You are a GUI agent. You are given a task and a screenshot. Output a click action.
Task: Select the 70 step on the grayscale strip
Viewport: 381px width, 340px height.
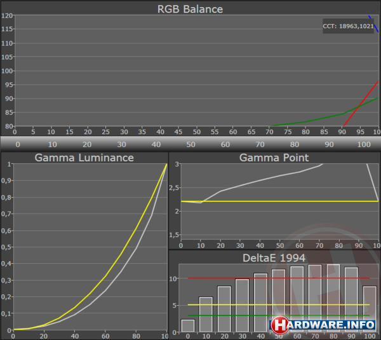[x=260, y=144]
